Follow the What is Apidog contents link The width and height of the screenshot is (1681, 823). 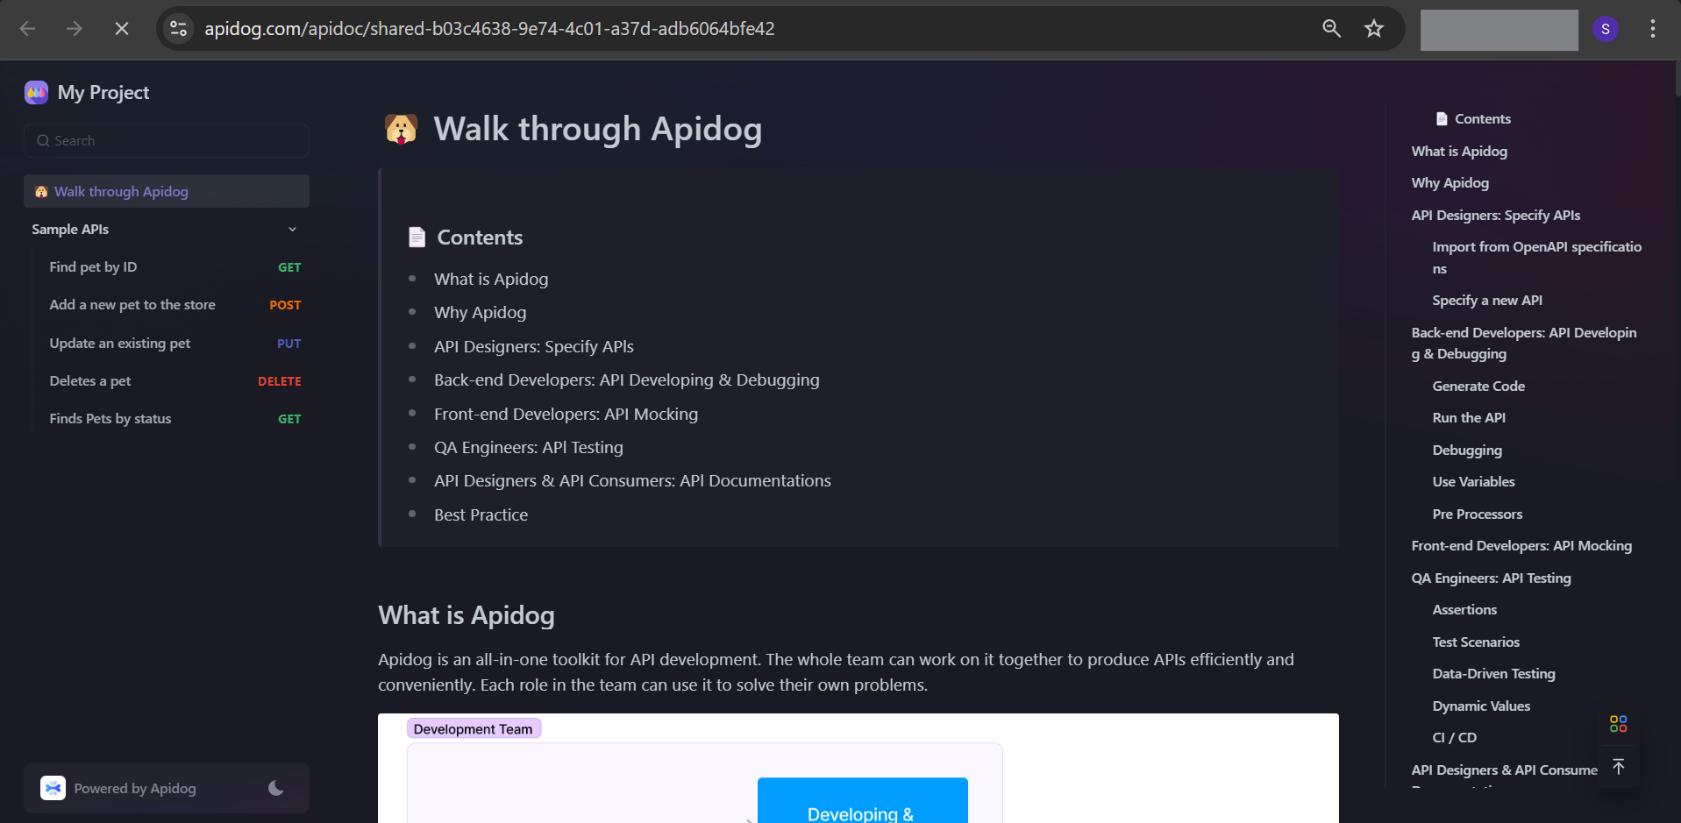tap(491, 279)
